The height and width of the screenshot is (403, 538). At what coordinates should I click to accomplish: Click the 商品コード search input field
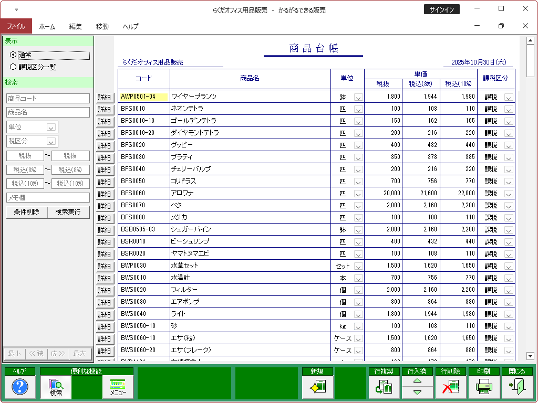48,98
